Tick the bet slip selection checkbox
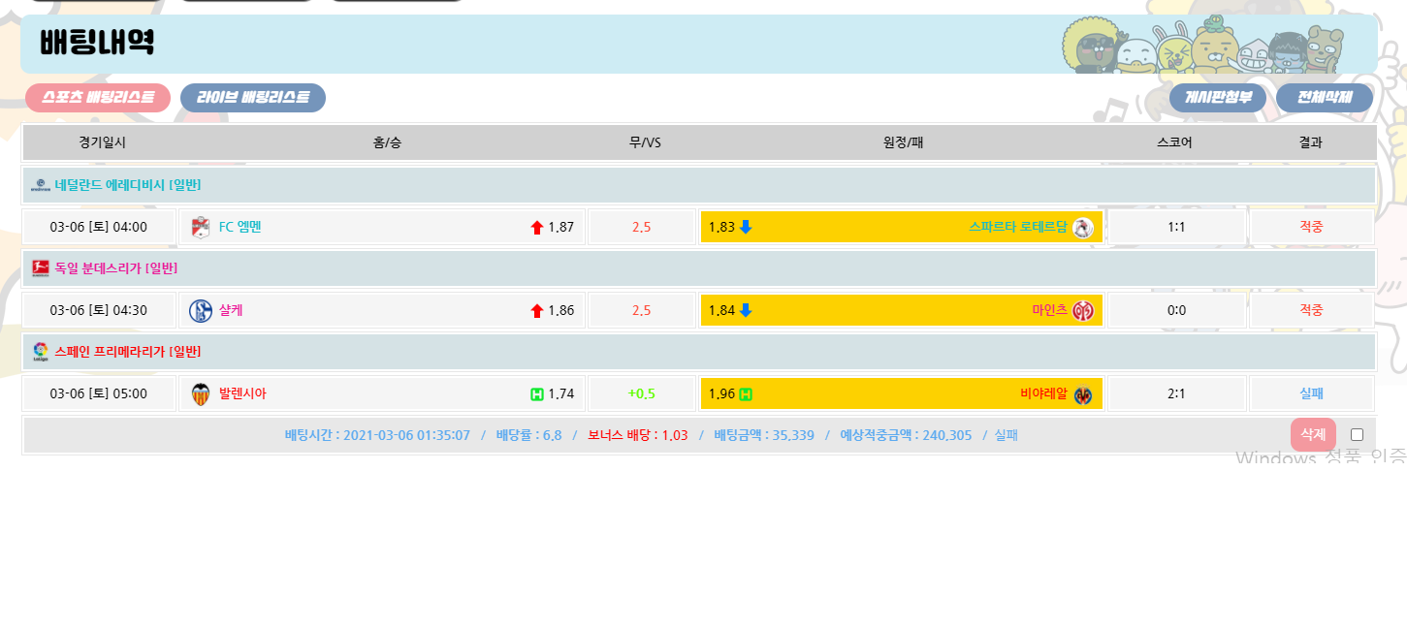 [1357, 435]
